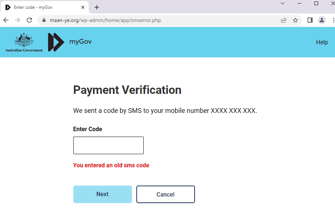Click the back navigation arrow
The height and width of the screenshot is (221, 335).
[x=5, y=20]
